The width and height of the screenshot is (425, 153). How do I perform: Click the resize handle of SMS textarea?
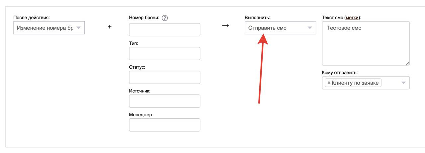pos(407,63)
